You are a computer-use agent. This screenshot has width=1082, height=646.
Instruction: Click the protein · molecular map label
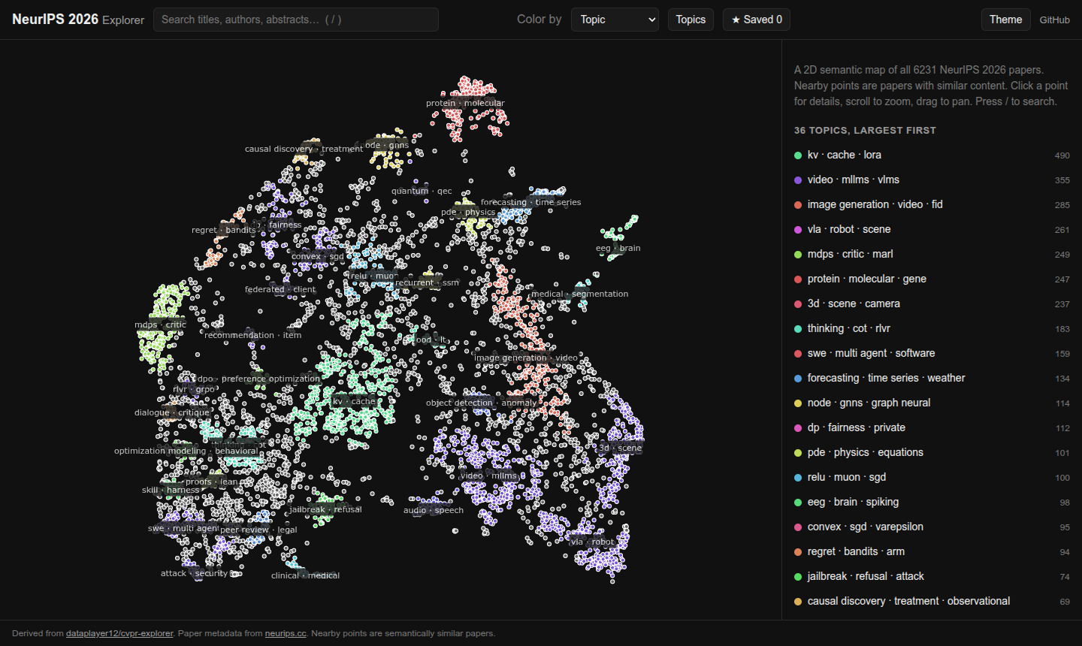point(465,103)
